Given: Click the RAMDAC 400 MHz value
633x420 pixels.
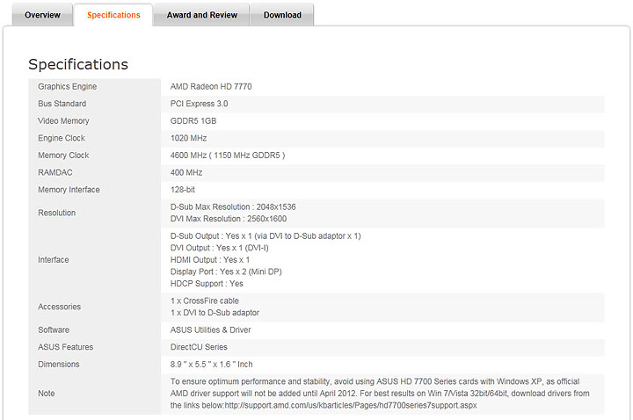Looking at the screenshot, I should [x=186, y=172].
